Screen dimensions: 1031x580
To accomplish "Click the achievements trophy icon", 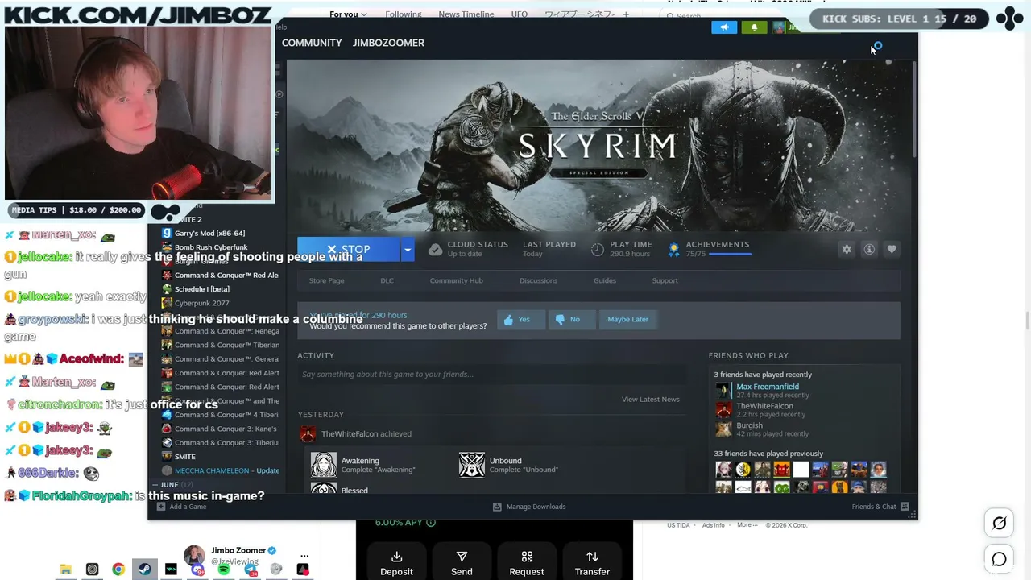I will (673, 250).
